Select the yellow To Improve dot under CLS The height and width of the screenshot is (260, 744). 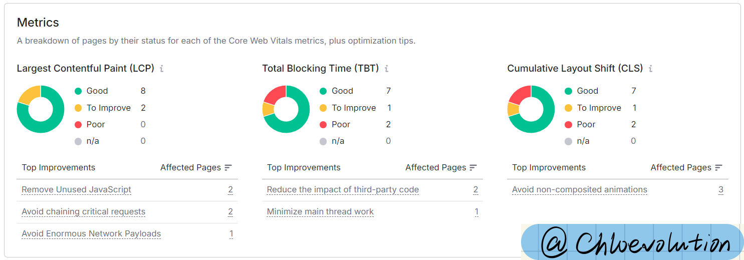(x=568, y=108)
